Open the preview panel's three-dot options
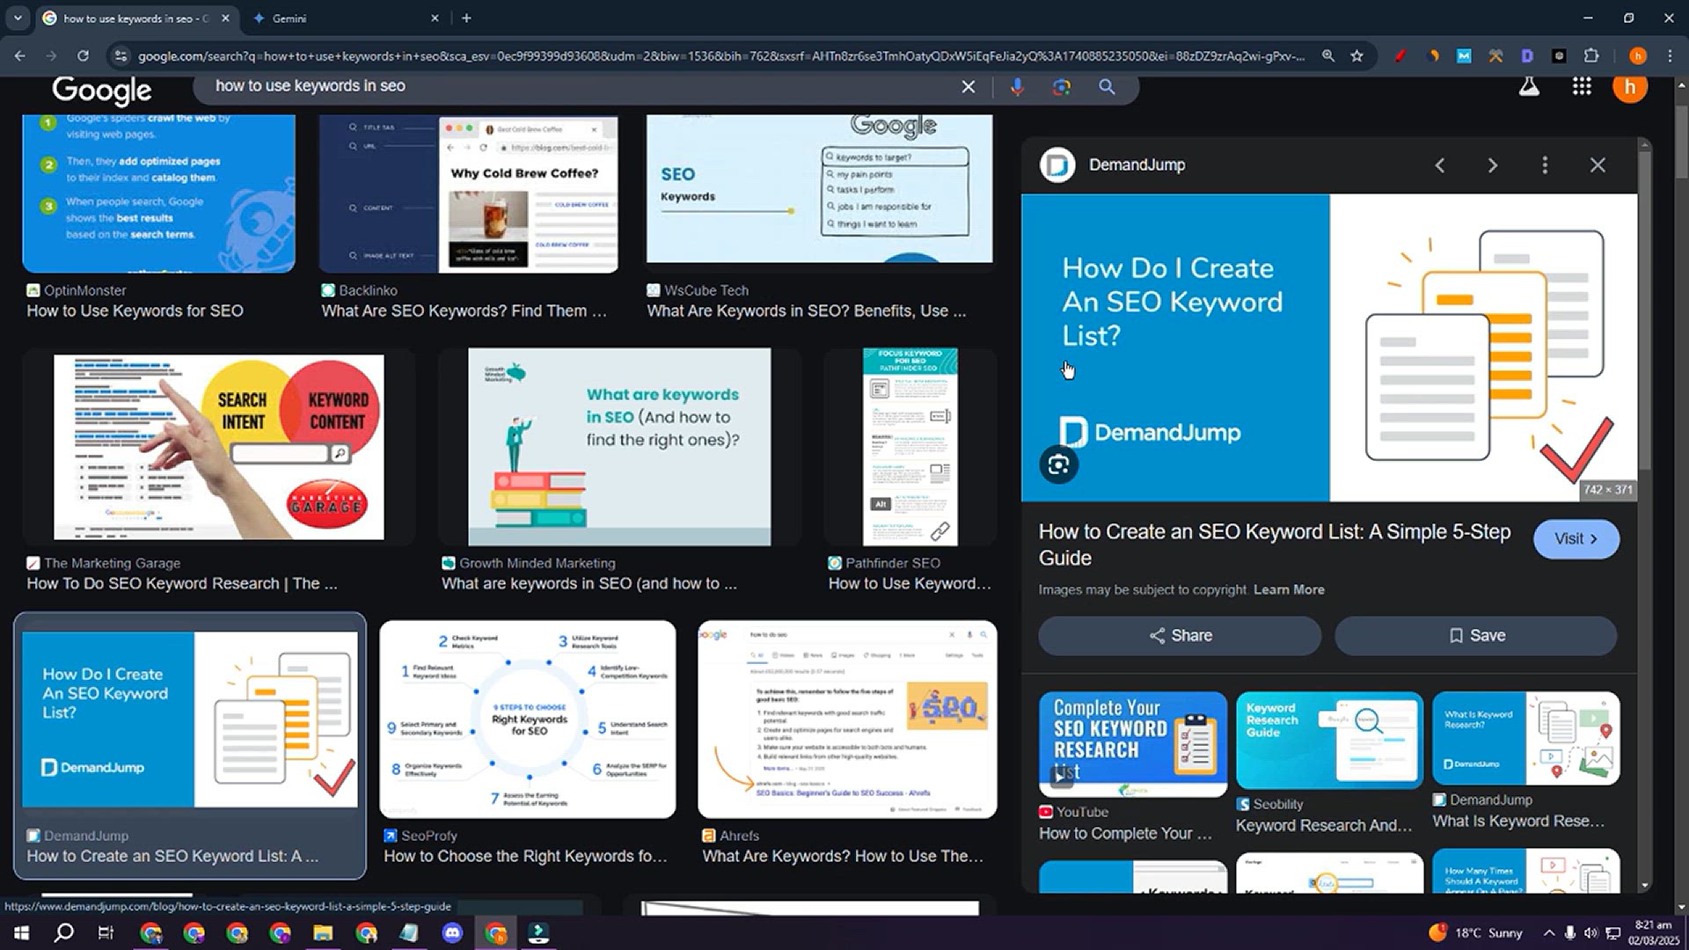 (x=1545, y=165)
